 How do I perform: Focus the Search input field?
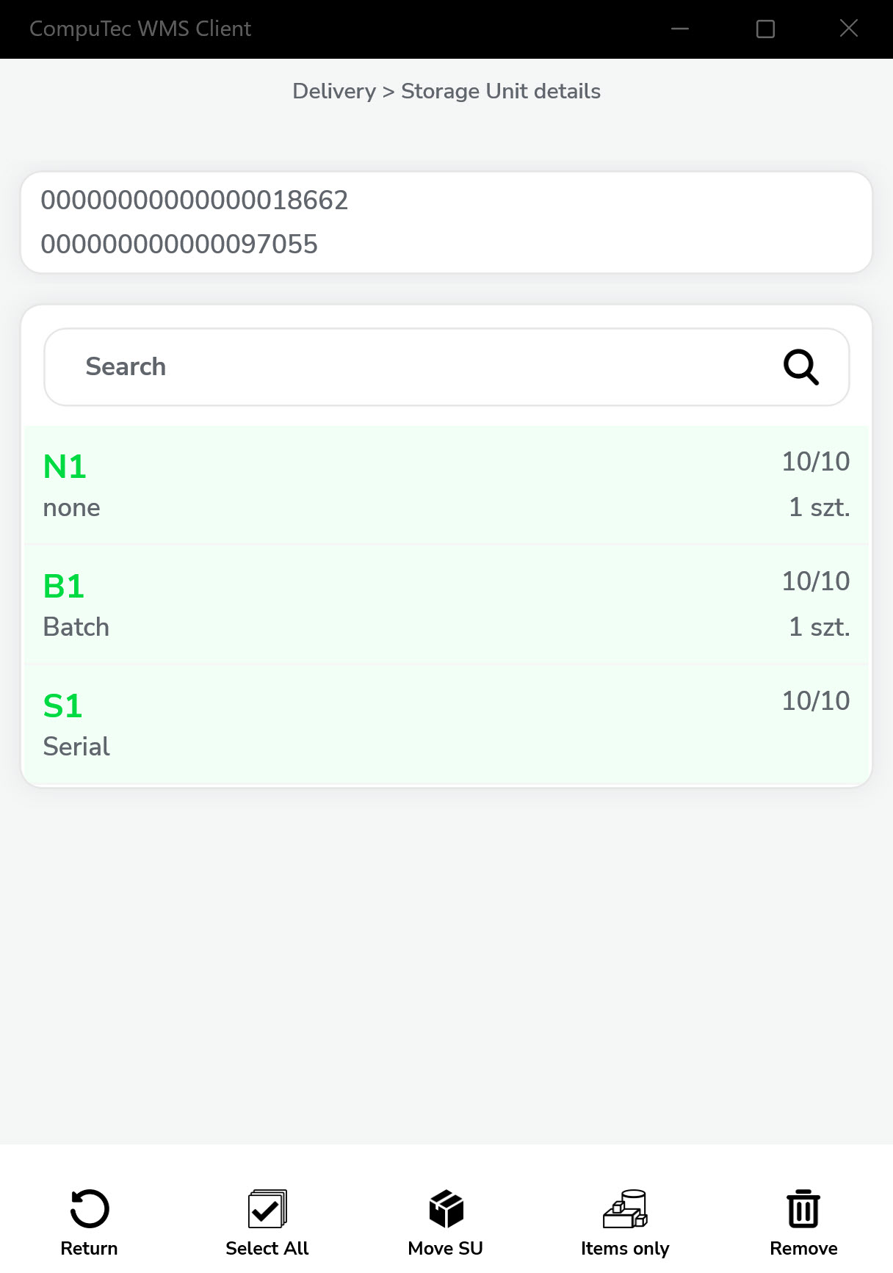pos(411,367)
